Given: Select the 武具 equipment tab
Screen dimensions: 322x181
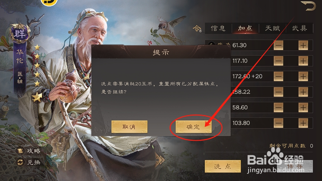Looking at the screenshot, I should [x=300, y=28].
